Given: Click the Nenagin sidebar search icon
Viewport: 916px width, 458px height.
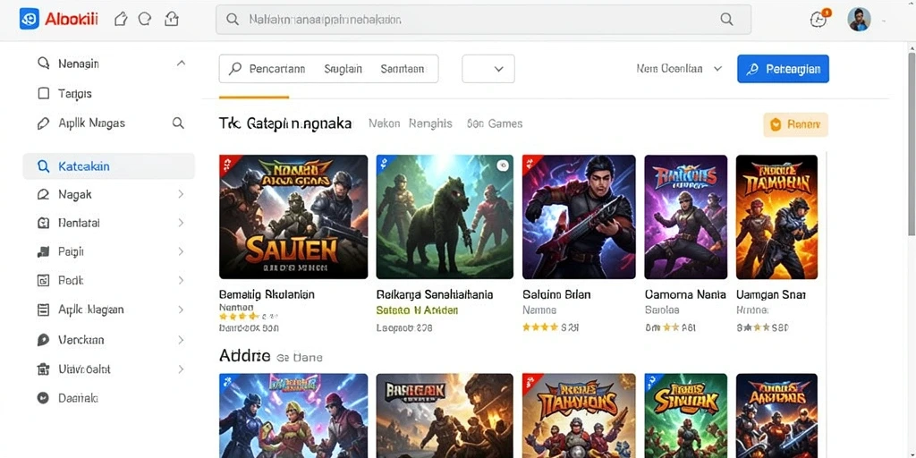Looking at the screenshot, I should pyautogui.click(x=43, y=64).
